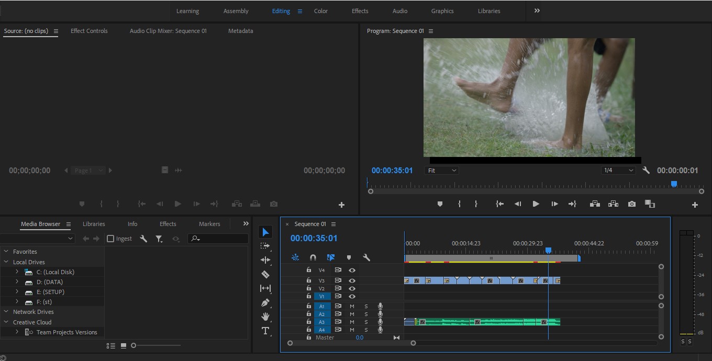This screenshot has width=712, height=361.
Task: Switch to the Effects workspace tab
Action: click(360, 11)
